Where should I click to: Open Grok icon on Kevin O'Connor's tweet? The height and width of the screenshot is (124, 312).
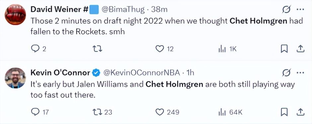point(286,73)
